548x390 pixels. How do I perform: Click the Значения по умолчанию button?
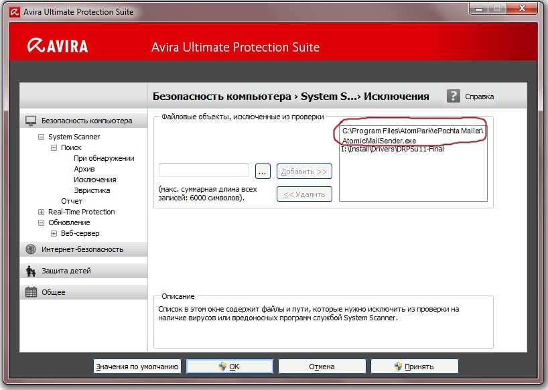[x=137, y=367]
